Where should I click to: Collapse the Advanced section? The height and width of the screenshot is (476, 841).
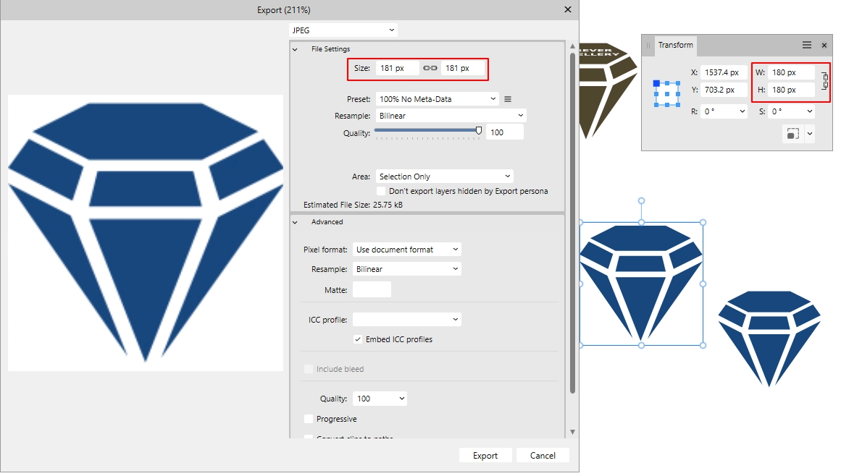tap(295, 222)
